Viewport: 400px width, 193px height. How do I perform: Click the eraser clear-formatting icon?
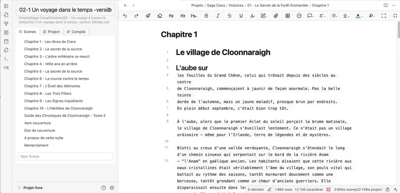pos(159,16)
